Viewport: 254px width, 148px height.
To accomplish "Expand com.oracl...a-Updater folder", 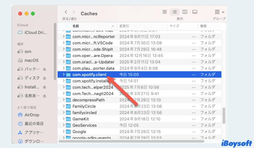I will click(x=64, y=62).
